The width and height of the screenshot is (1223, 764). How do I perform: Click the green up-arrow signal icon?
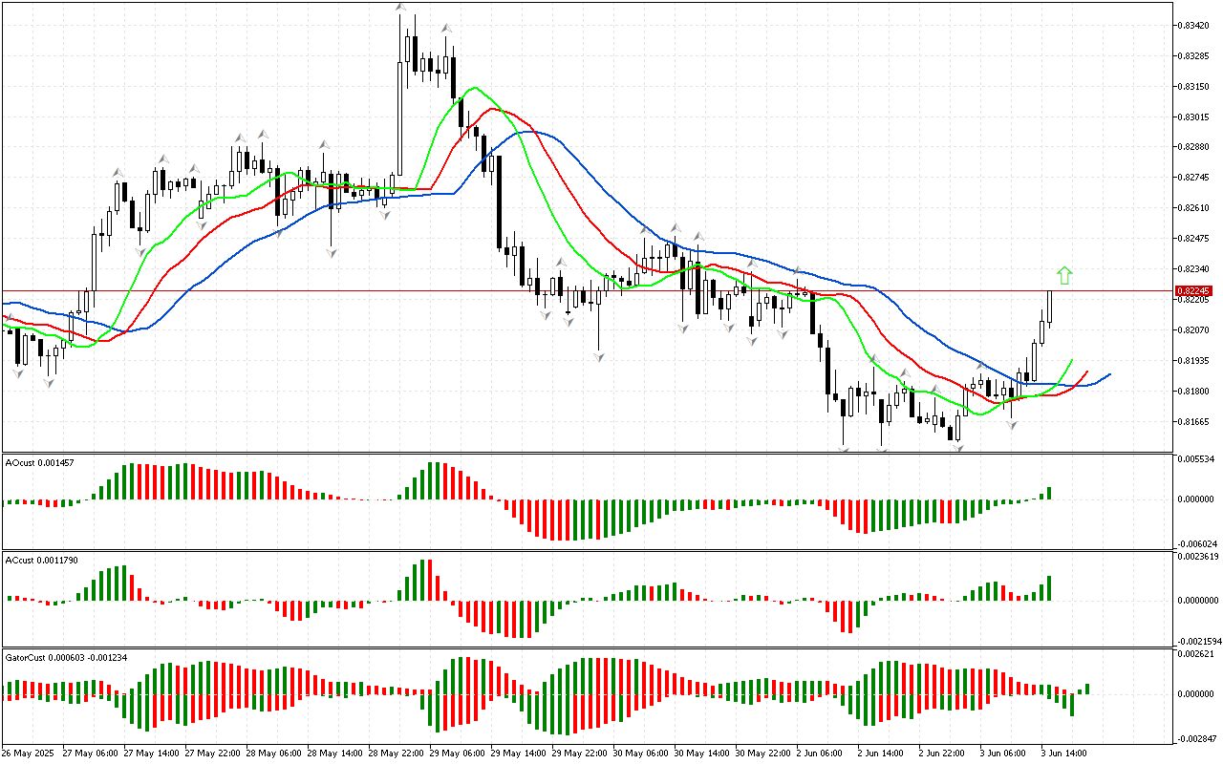click(x=1064, y=276)
